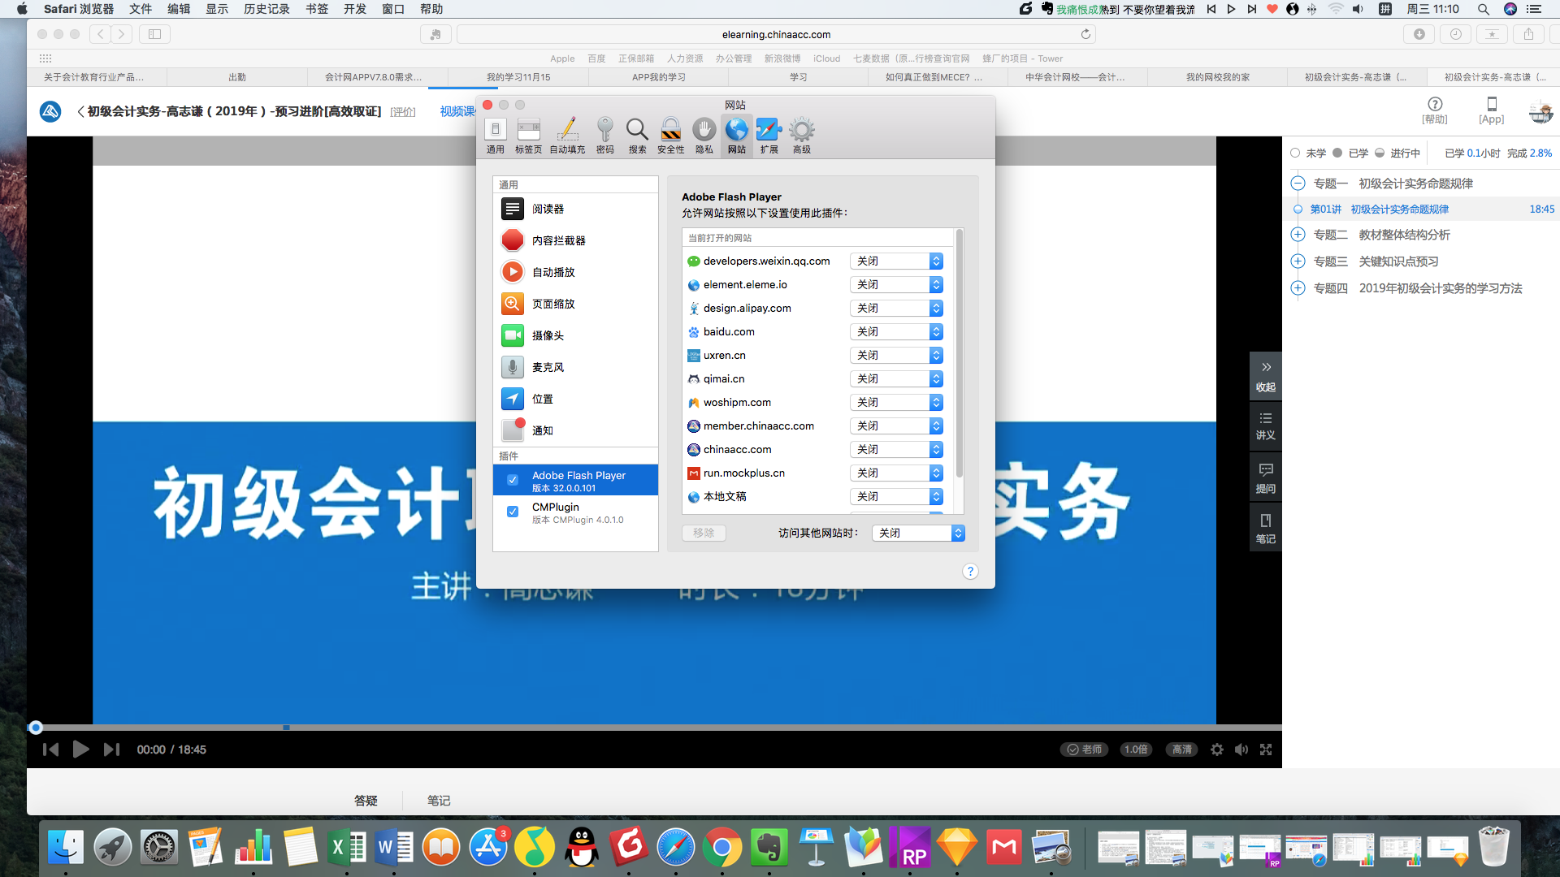Click the 高清 video quality button
Image resolution: width=1560 pixels, height=877 pixels.
[1181, 750]
